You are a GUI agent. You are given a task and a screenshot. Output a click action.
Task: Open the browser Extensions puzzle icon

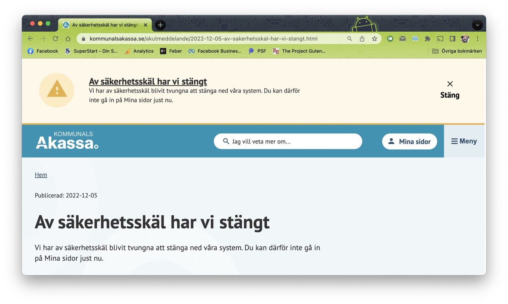(427, 38)
